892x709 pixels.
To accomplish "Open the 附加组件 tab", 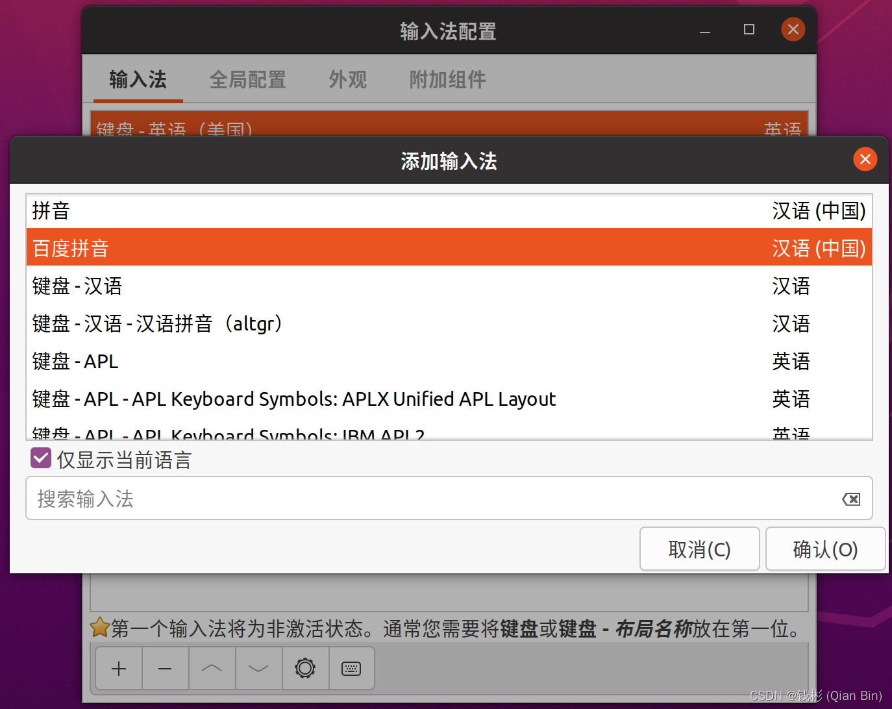I will pos(448,80).
